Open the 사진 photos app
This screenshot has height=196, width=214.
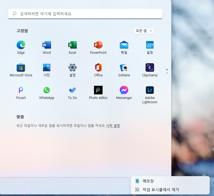coord(47,70)
